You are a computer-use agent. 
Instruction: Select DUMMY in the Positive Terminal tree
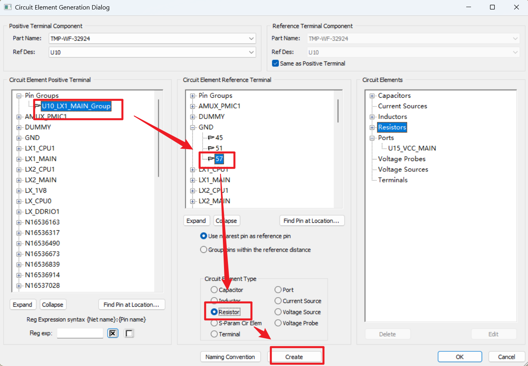tap(38, 127)
